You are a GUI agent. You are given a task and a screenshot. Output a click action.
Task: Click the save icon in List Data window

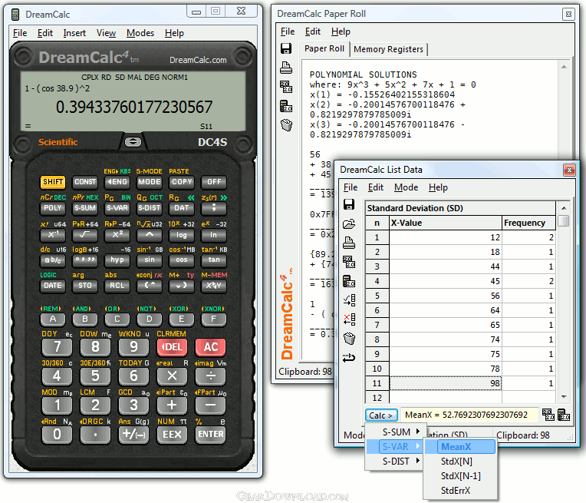(349, 204)
